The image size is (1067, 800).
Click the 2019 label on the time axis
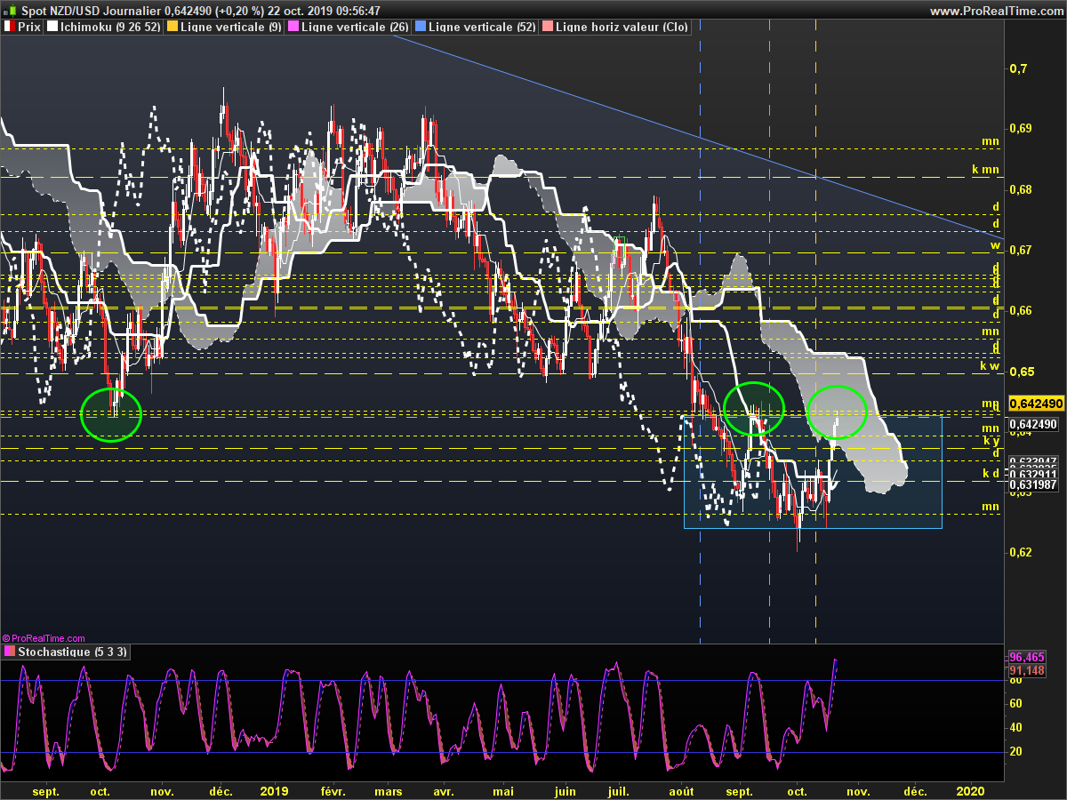point(274,790)
